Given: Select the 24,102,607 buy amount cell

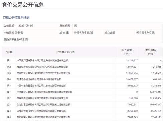Looking at the screenshot, I should [x=132, y=61].
